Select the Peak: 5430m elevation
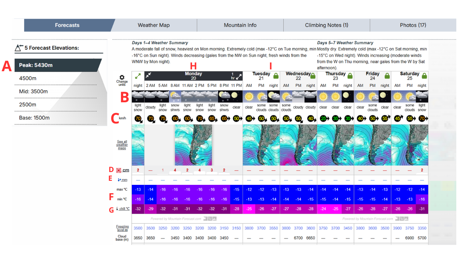This screenshot has width=468, height=263. point(58,65)
